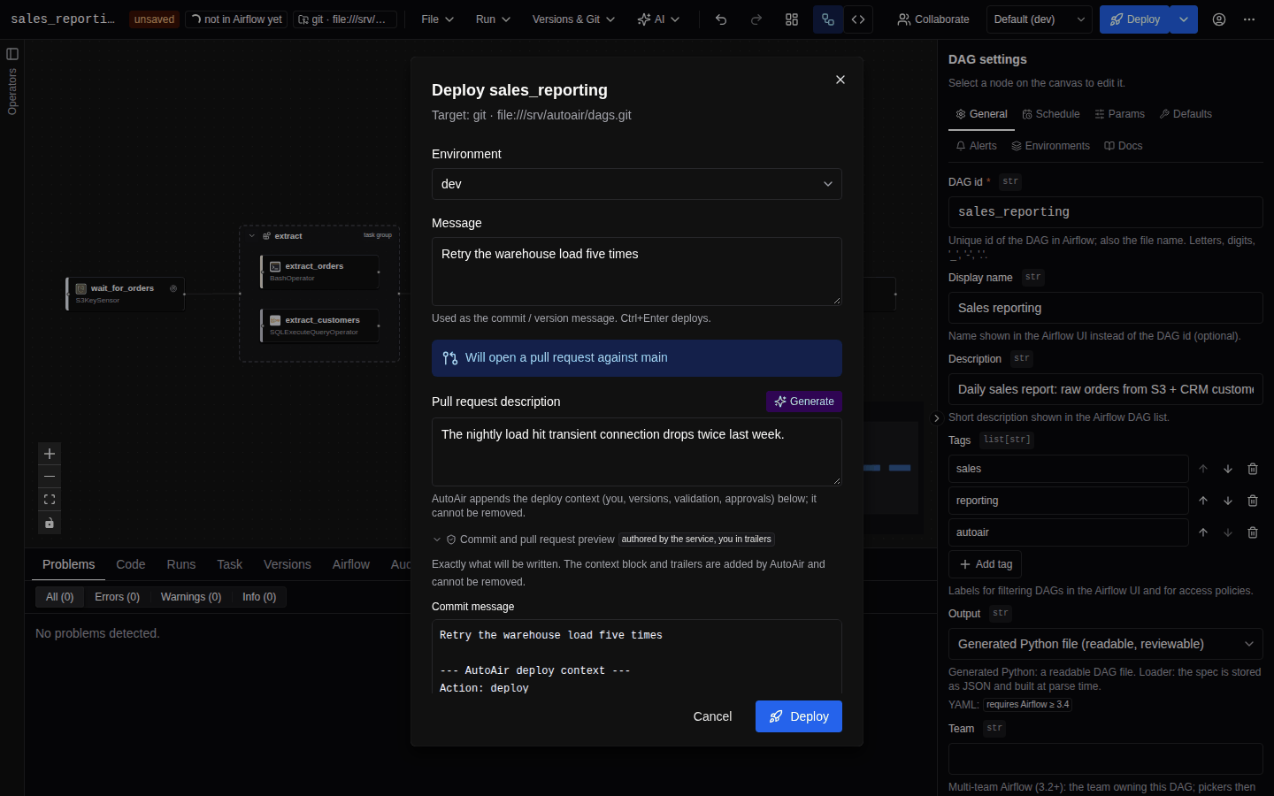Move the sales tag down

coord(1228,469)
